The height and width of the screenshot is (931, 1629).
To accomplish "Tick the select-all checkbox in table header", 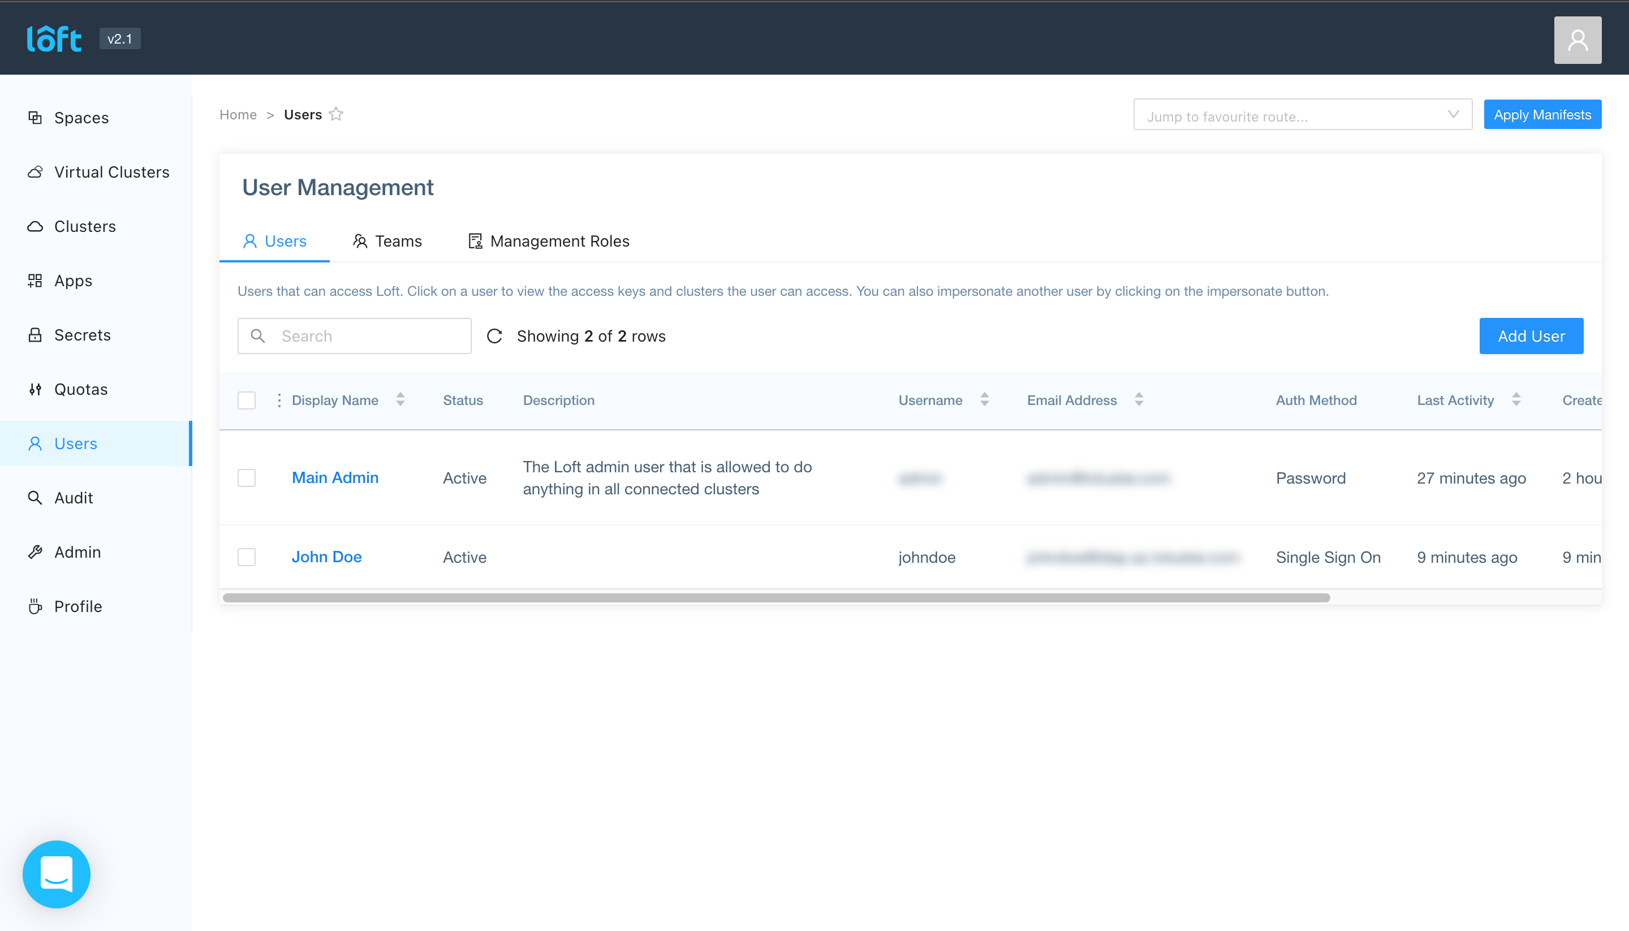I will 247,400.
